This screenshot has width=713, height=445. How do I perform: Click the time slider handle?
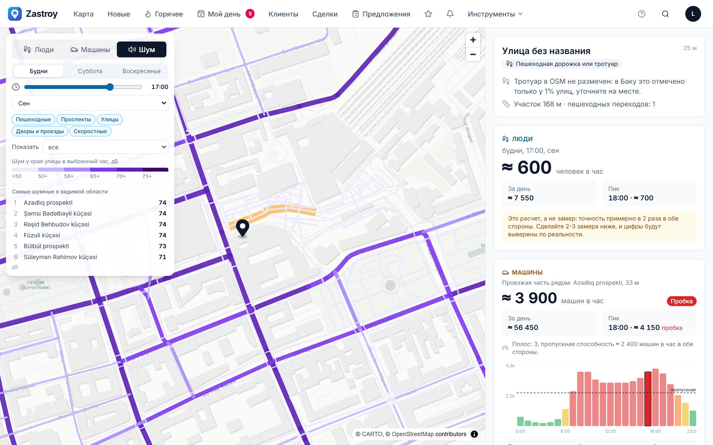[110, 87]
